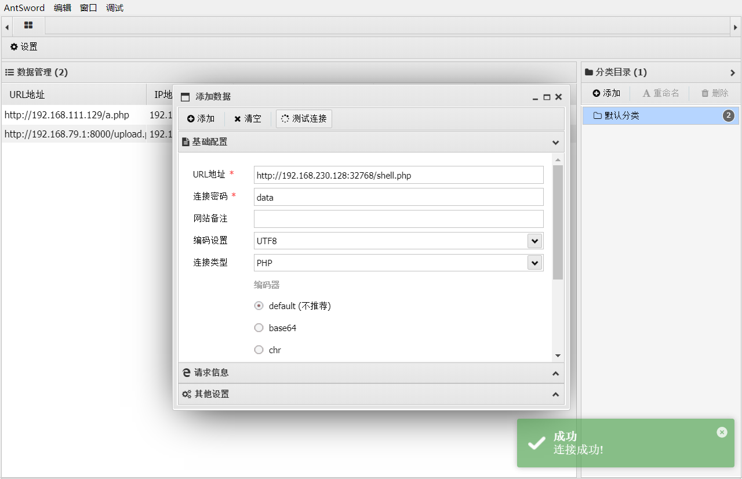Click the Add Data dialog title icon
This screenshot has width=742, height=479.
coord(185,97)
